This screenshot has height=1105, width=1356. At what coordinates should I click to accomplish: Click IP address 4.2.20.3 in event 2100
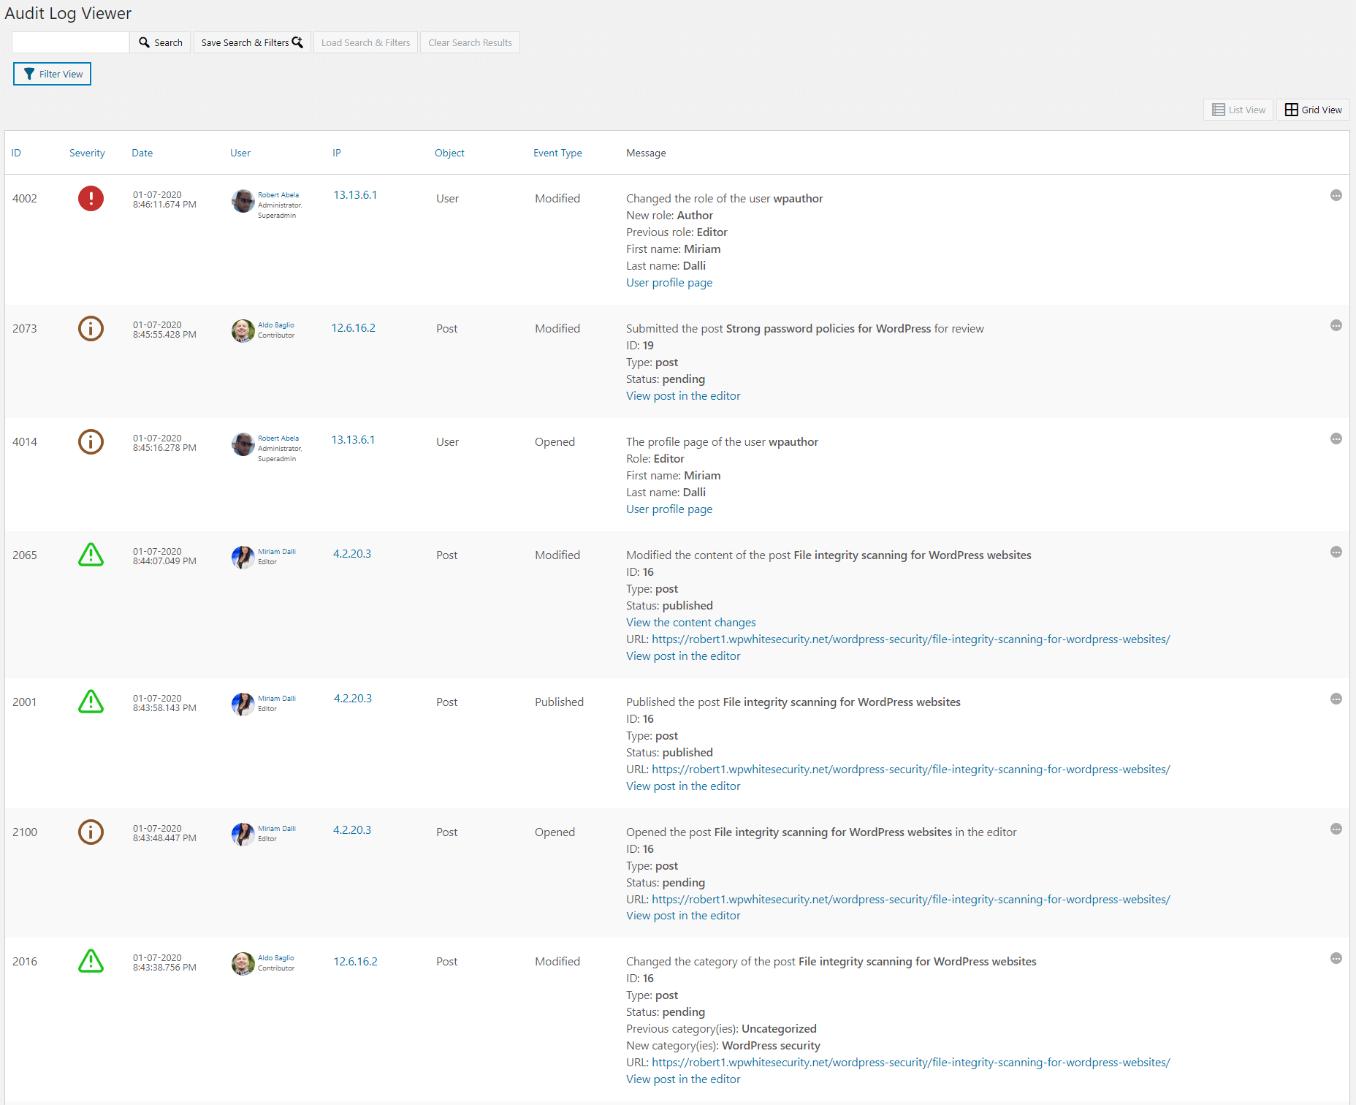(x=352, y=829)
